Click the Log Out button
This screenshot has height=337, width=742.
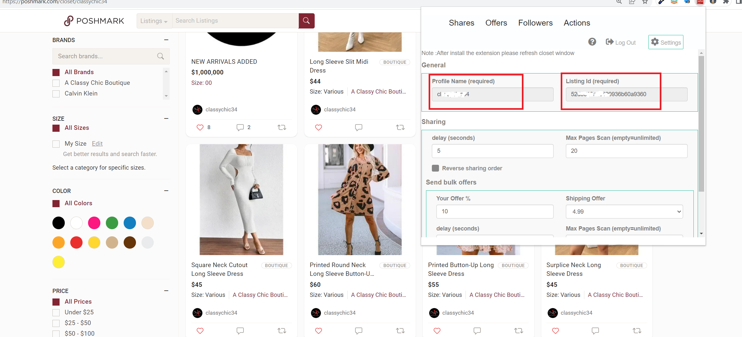[621, 42]
